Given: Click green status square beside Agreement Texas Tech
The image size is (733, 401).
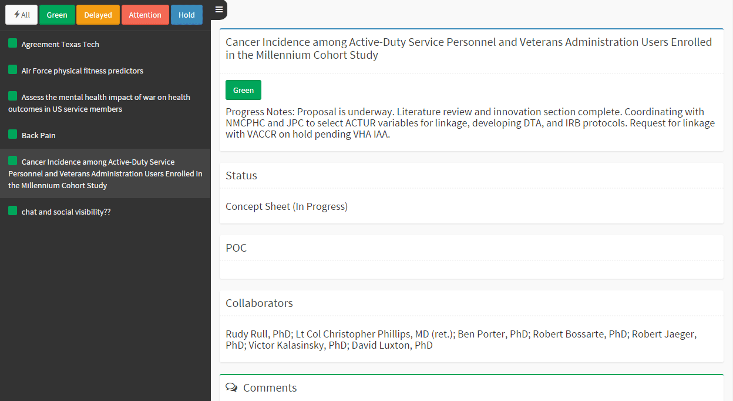Looking at the screenshot, I should tap(12, 43).
